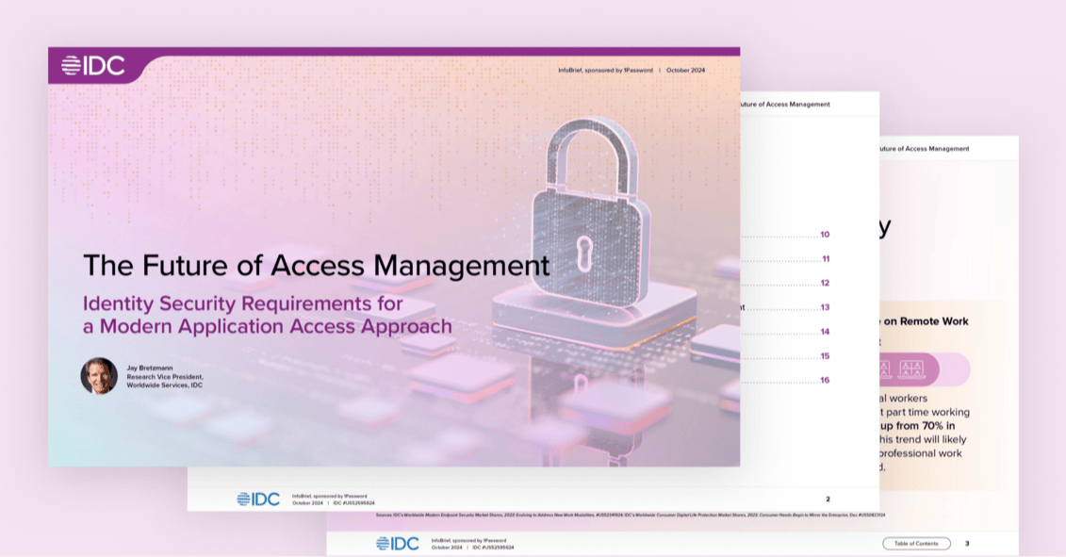The height and width of the screenshot is (557, 1066).
Task: Open the Table of Contents button
Action: pos(916,543)
